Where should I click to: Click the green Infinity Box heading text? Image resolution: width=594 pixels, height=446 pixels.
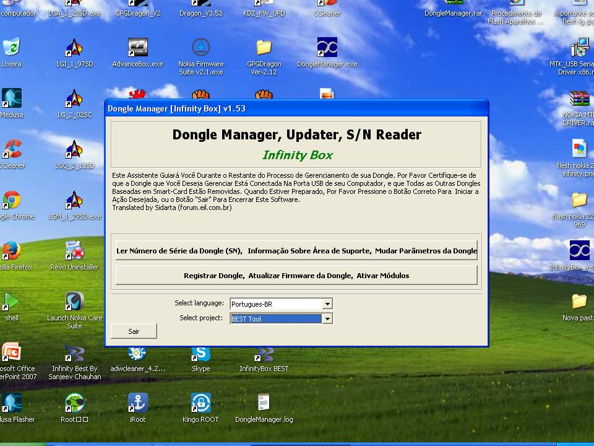[x=298, y=155]
